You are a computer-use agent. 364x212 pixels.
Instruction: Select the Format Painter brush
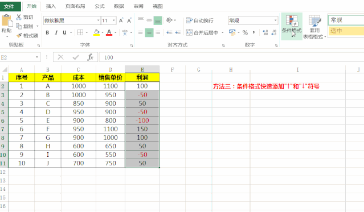tap(19, 35)
